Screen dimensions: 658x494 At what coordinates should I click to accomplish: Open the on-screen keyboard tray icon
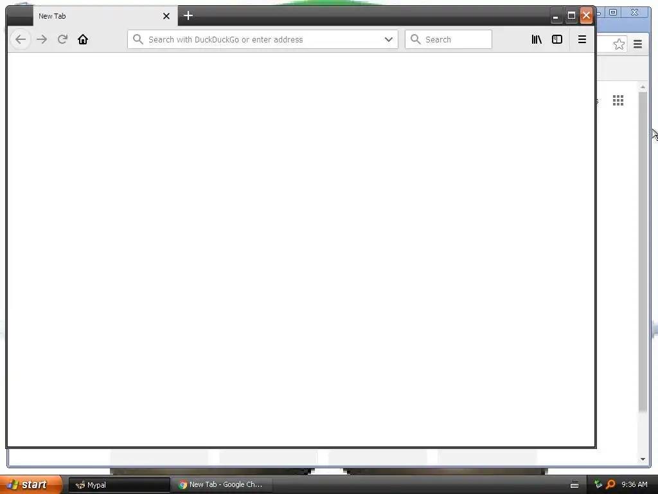tap(574, 485)
